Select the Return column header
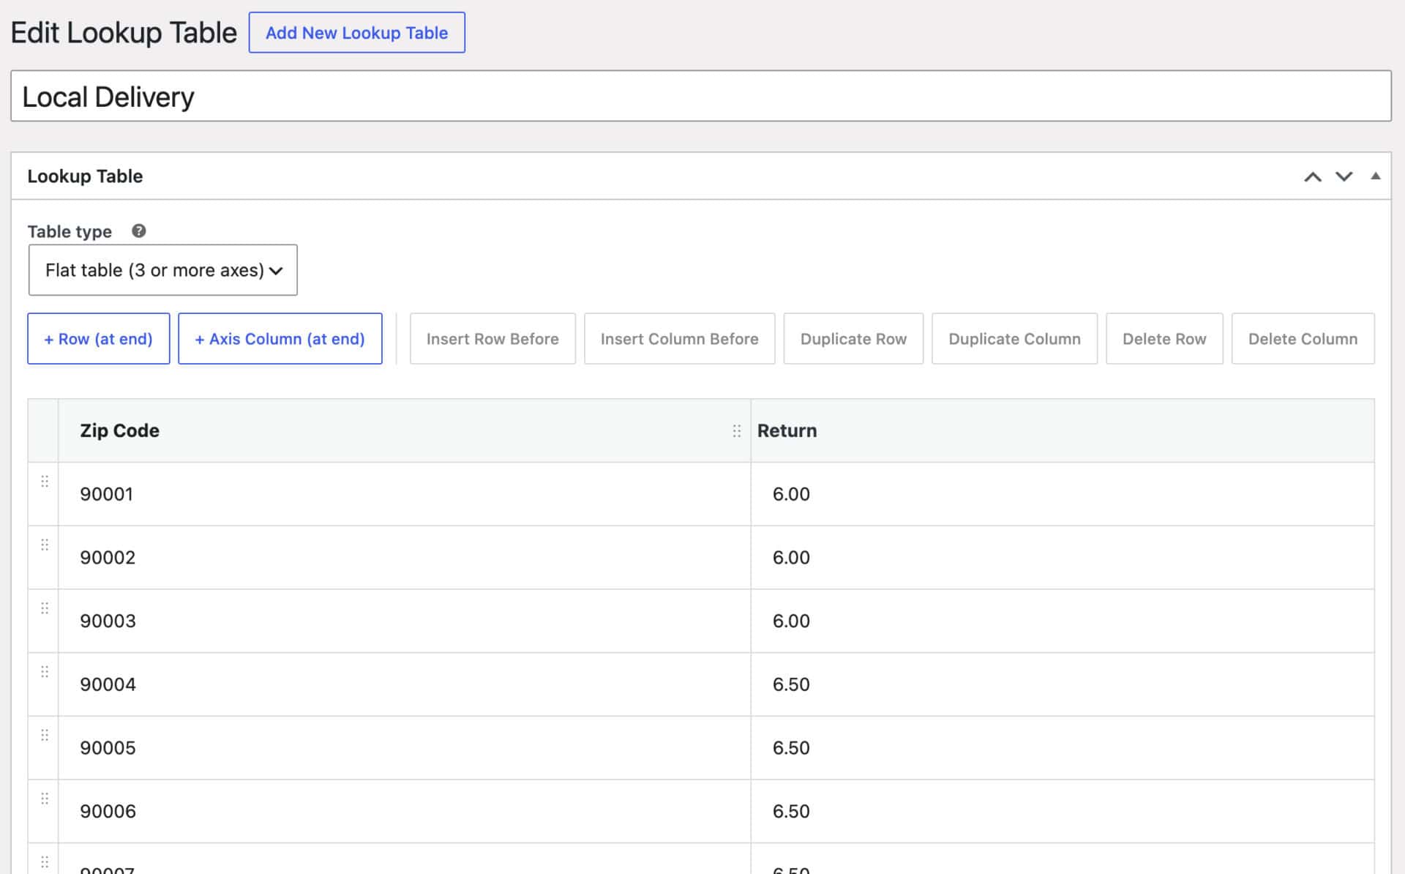Screen dimensions: 1405x874 (x=1063, y=430)
